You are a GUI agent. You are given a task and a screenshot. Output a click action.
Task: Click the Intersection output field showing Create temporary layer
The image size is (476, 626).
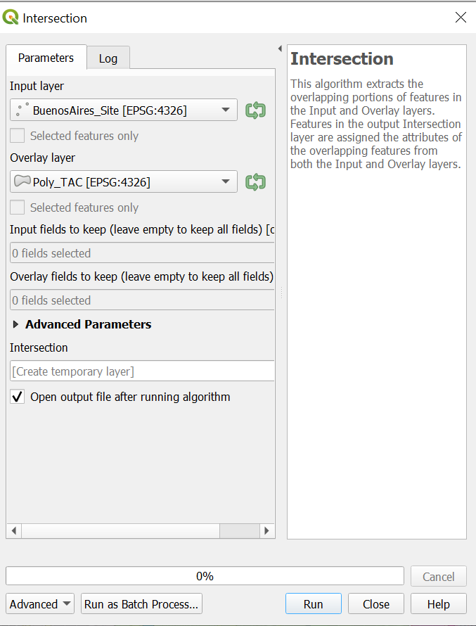click(142, 371)
